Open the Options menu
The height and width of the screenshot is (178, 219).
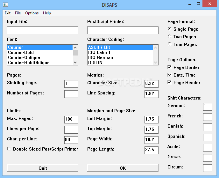click(32, 13)
